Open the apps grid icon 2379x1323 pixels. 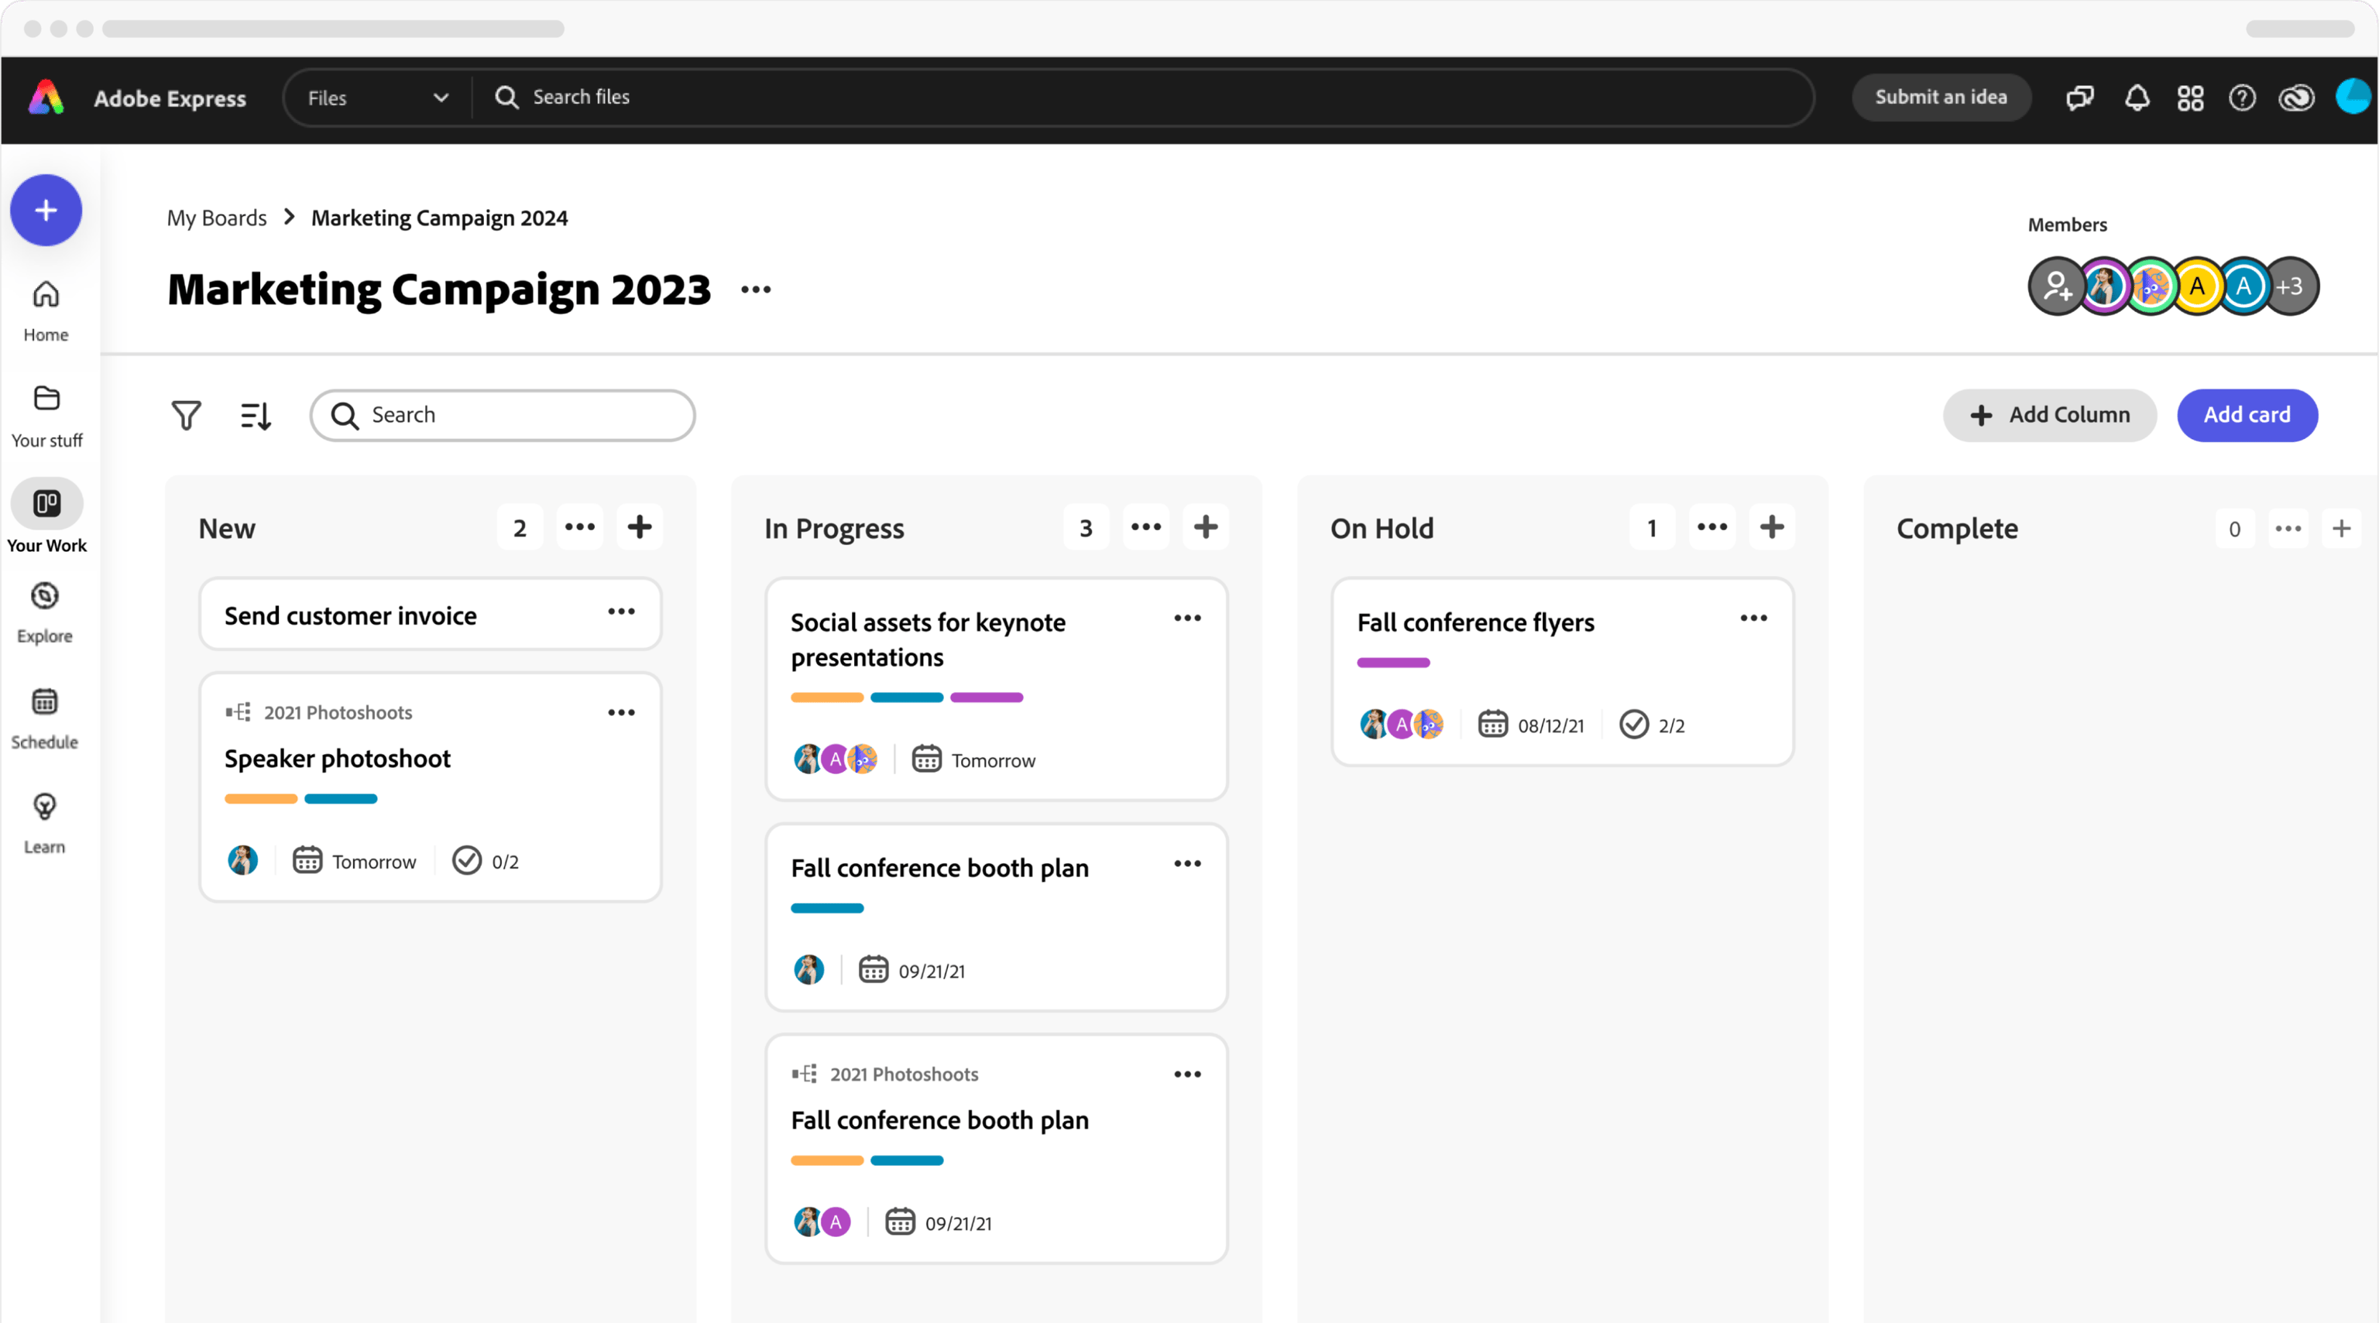2190,97
